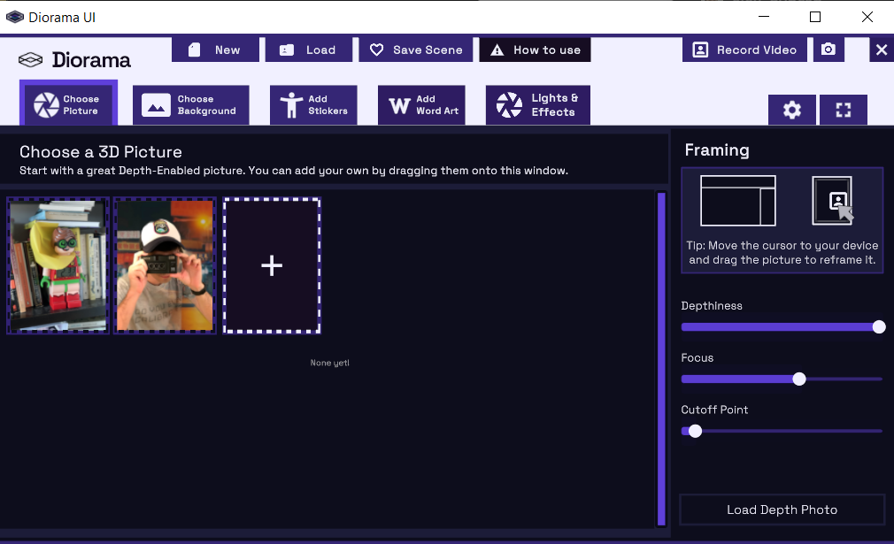This screenshot has height=544, width=894.
Task: Go to the Add Word Art tab
Action: (421, 105)
